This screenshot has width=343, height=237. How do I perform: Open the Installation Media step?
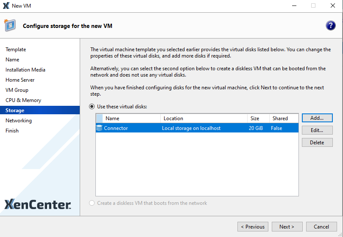[x=25, y=70]
